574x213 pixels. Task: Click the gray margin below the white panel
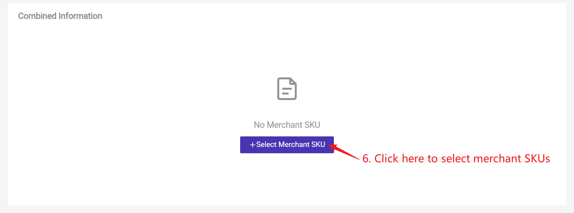(287, 209)
